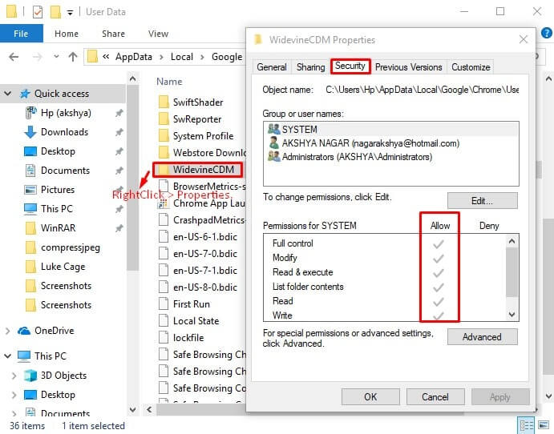This screenshot has width=554, height=434.
Task: Click the permissions list scroll up arrow
Action: tap(512, 241)
